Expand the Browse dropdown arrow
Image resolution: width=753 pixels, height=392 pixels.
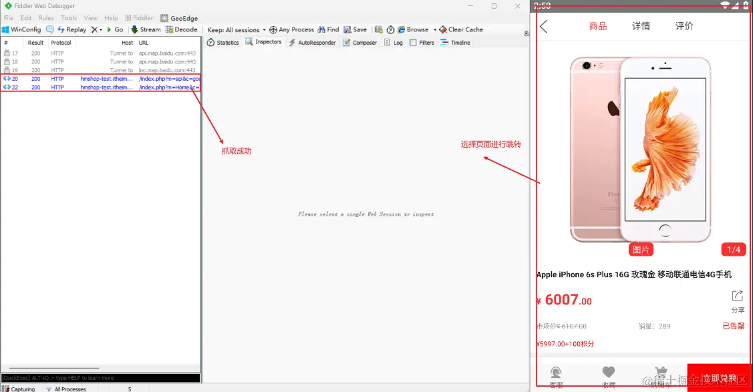(435, 30)
